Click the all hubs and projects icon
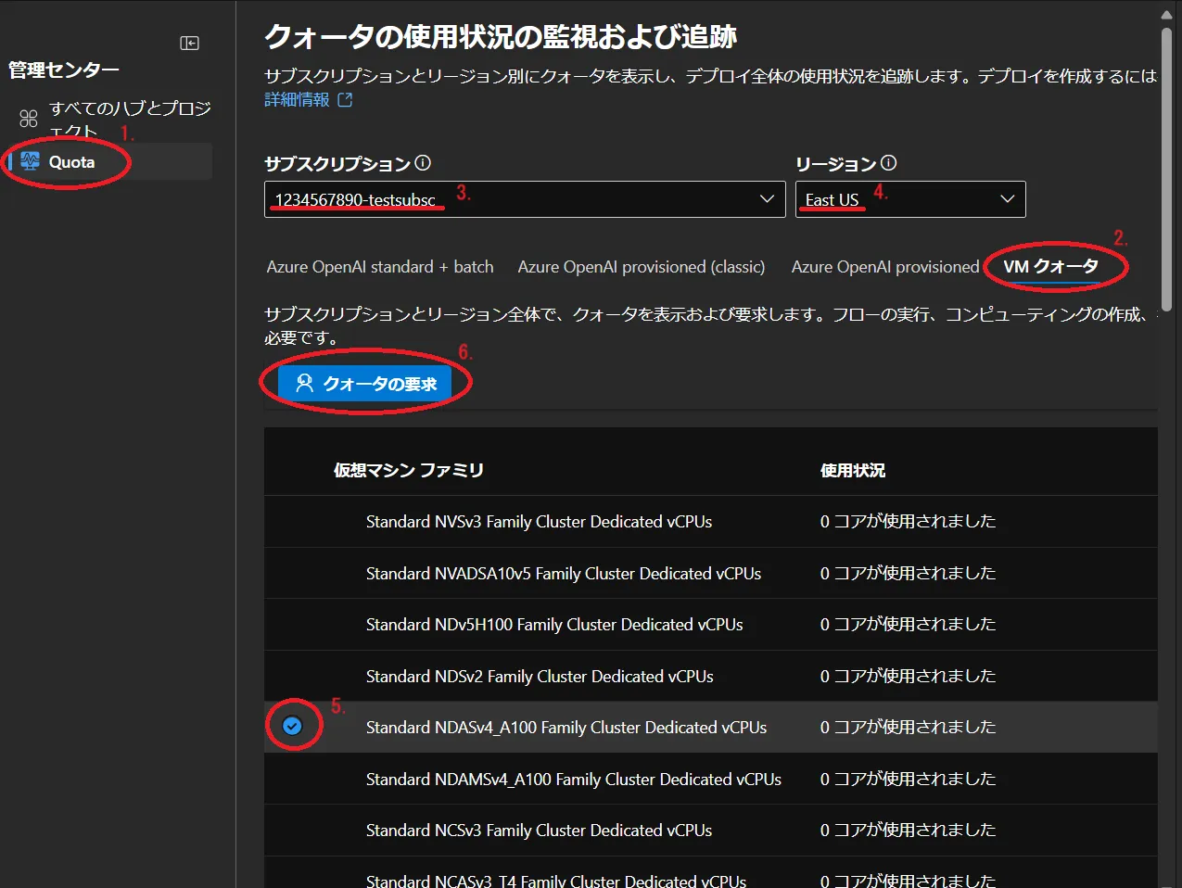Image resolution: width=1182 pixels, height=888 pixels. 29,119
